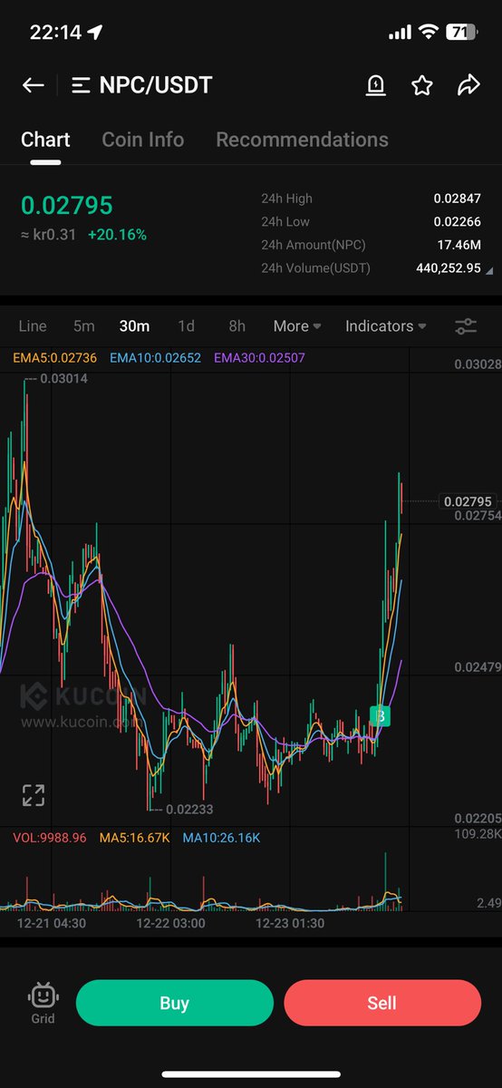Screen dimensions: 502x1088
Task: Tap the 0.02795 price tag on axis
Action: pos(468,500)
